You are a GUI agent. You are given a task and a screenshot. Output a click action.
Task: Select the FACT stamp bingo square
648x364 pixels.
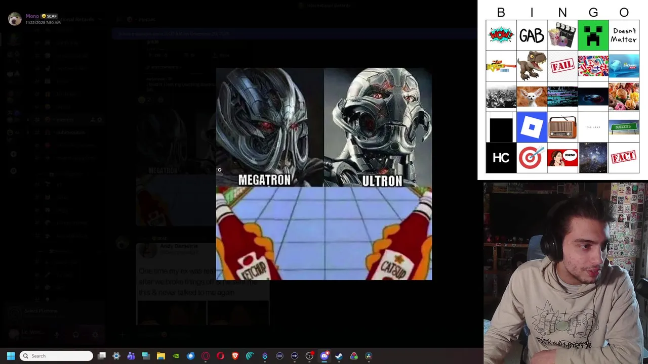(624, 158)
